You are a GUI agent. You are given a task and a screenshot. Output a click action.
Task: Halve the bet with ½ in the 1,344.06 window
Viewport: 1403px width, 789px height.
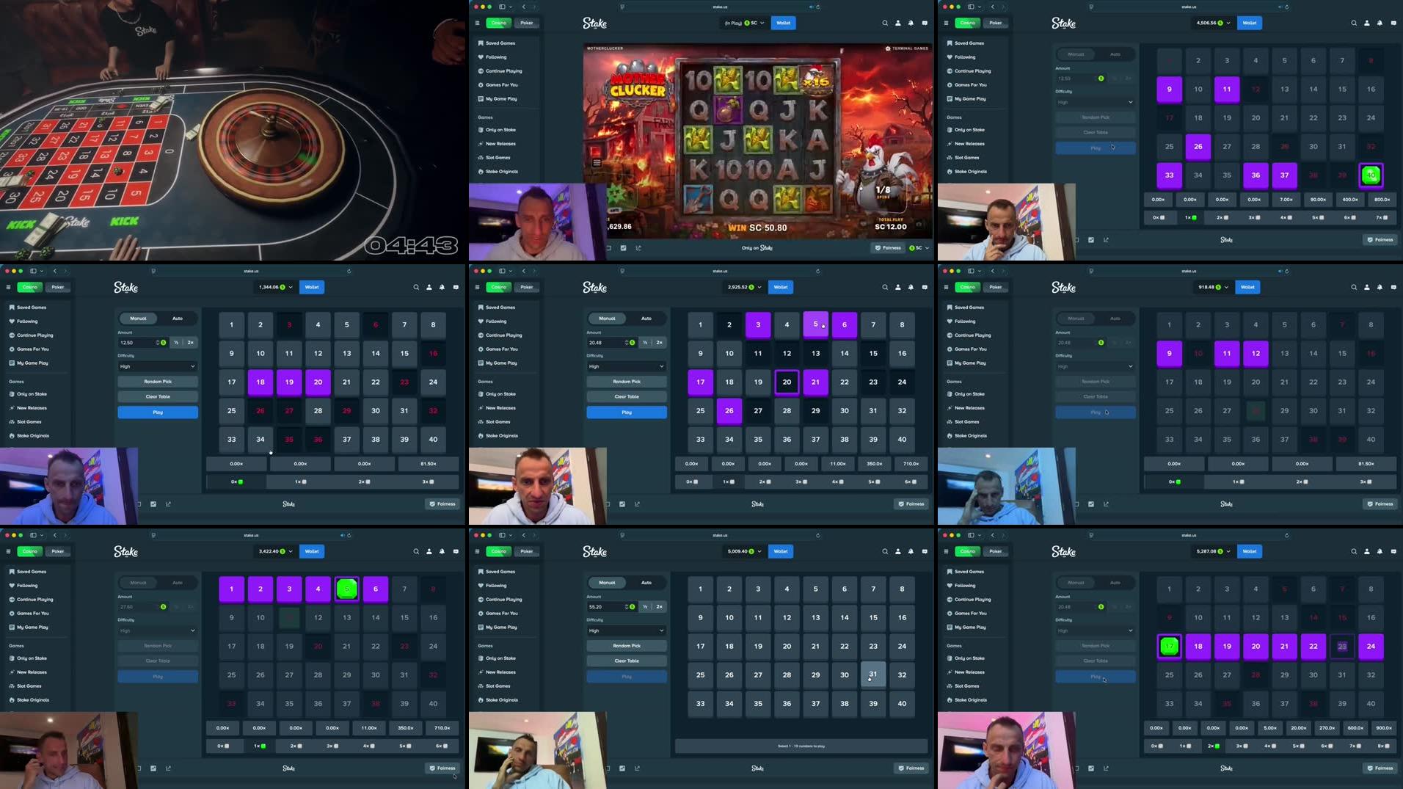[x=176, y=343]
